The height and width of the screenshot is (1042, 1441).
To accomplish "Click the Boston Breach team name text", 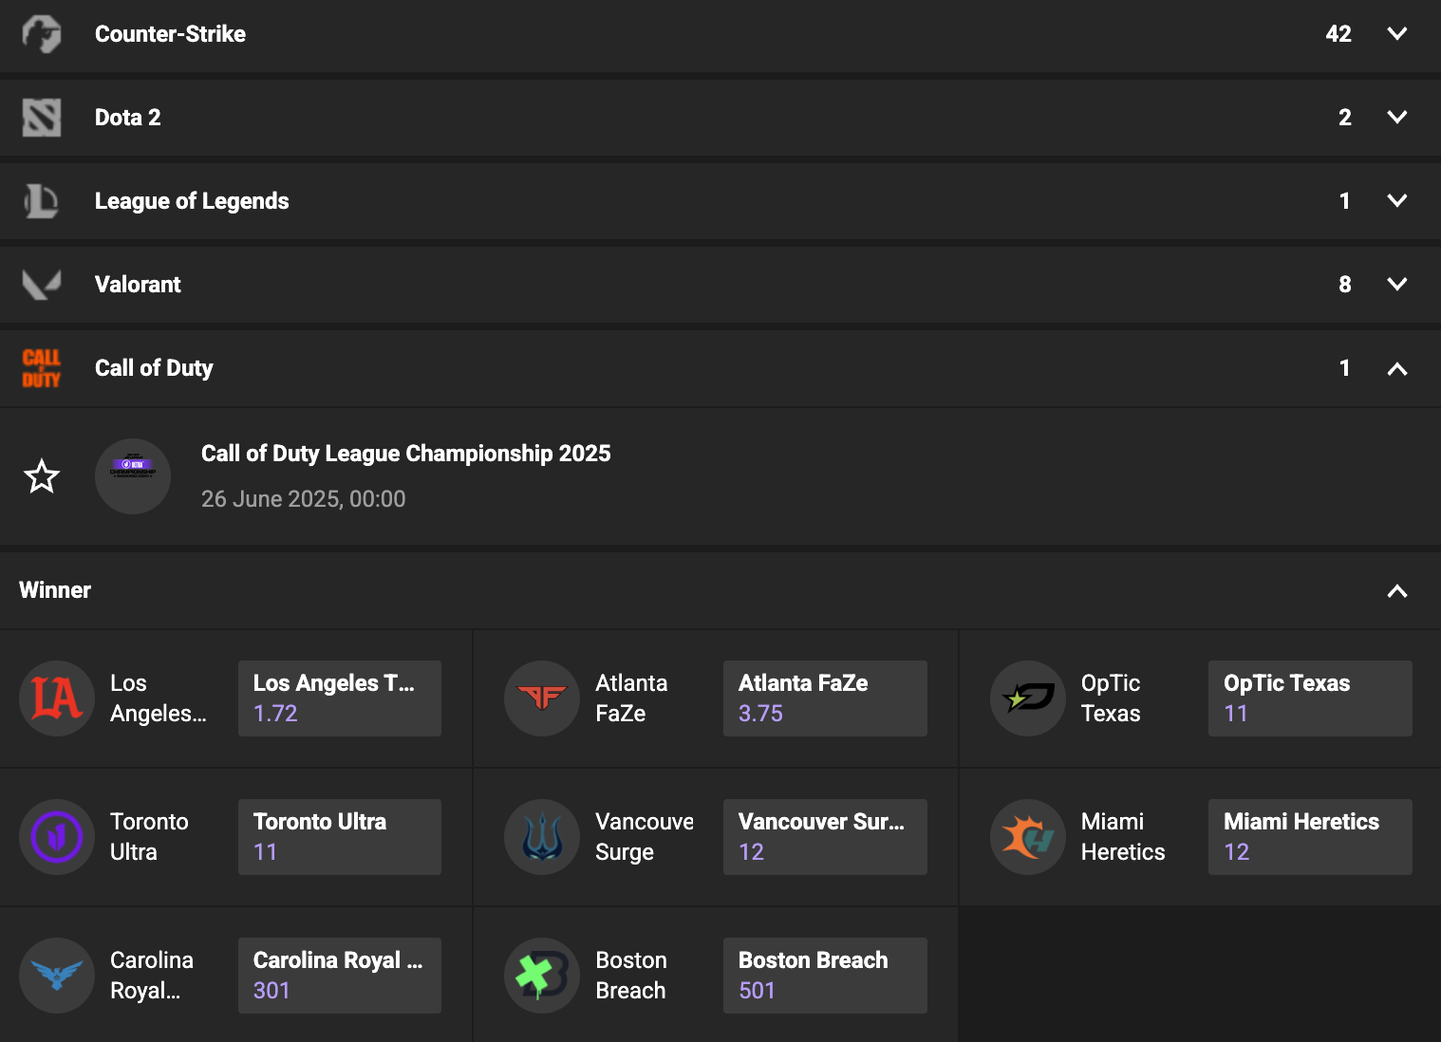I will tap(631, 976).
